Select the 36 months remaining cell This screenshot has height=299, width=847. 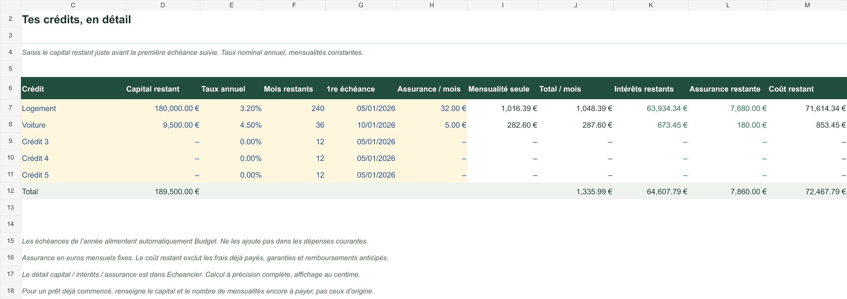[x=294, y=125]
